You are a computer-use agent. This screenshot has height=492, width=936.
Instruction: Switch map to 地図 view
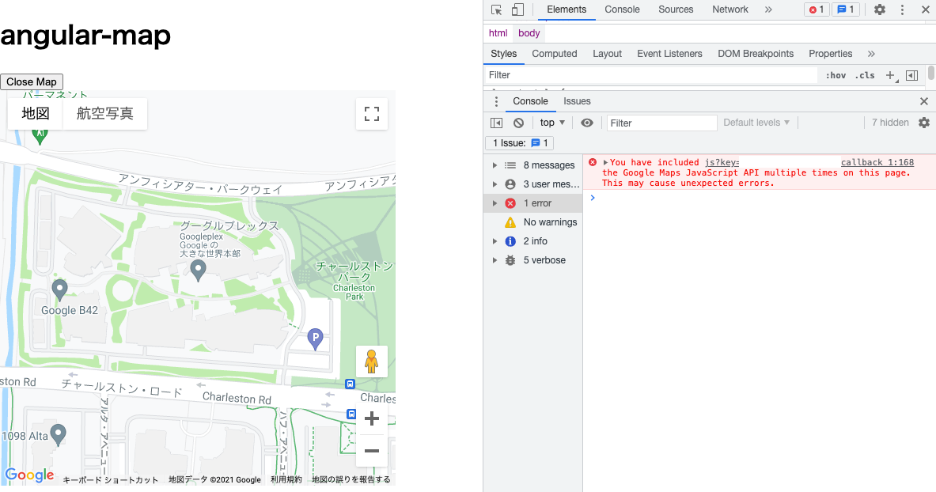[36, 114]
